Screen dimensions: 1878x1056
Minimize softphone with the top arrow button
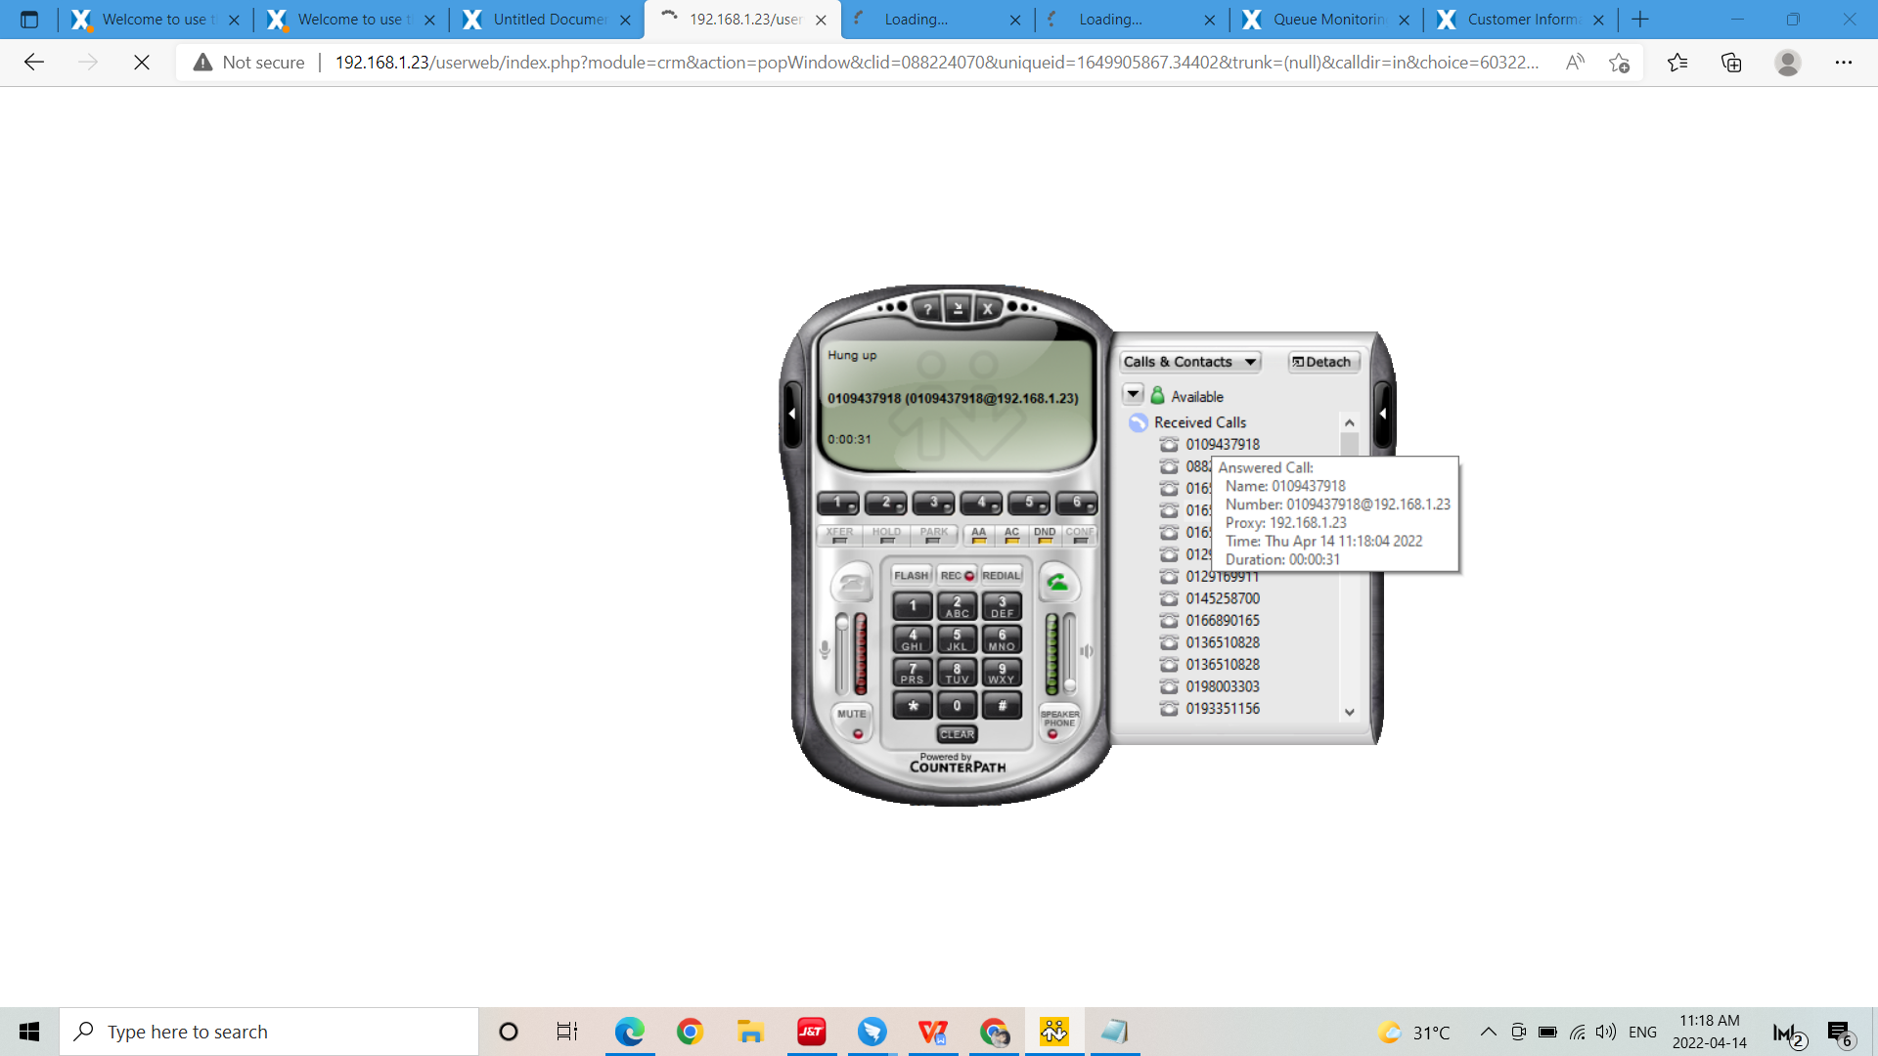coord(958,309)
